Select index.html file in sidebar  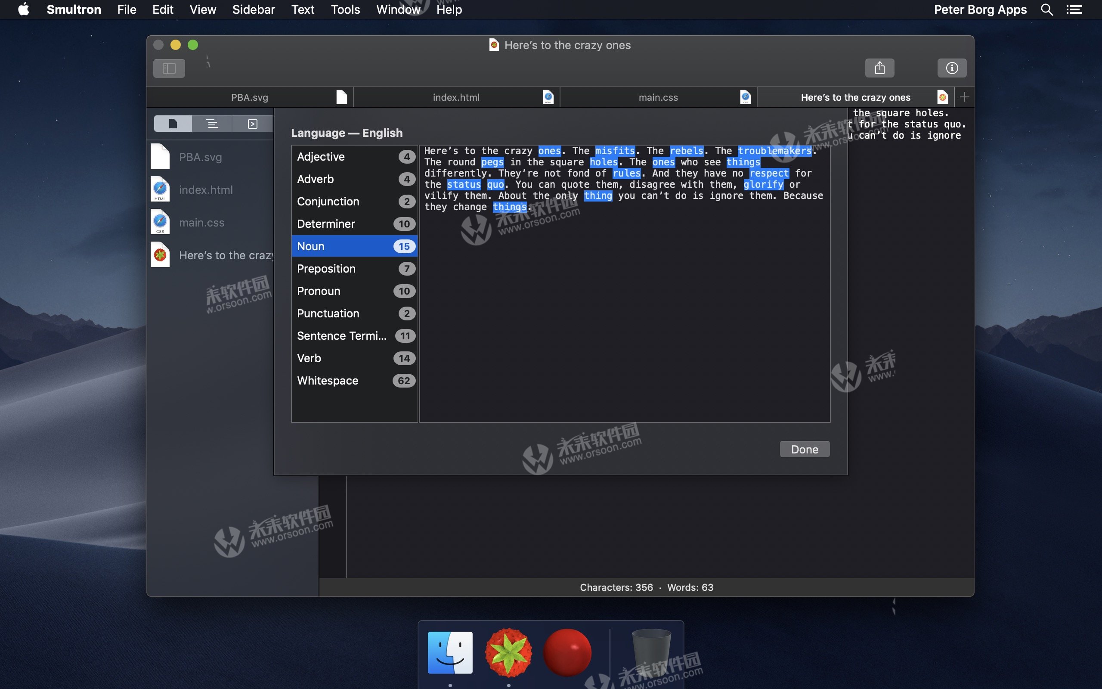pos(205,190)
